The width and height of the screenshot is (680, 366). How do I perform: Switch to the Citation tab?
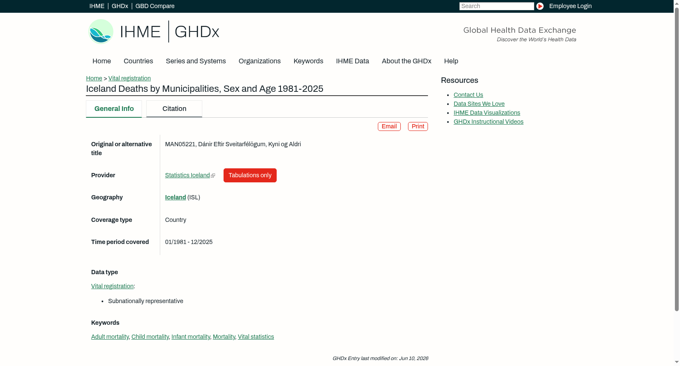(x=174, y=109)
